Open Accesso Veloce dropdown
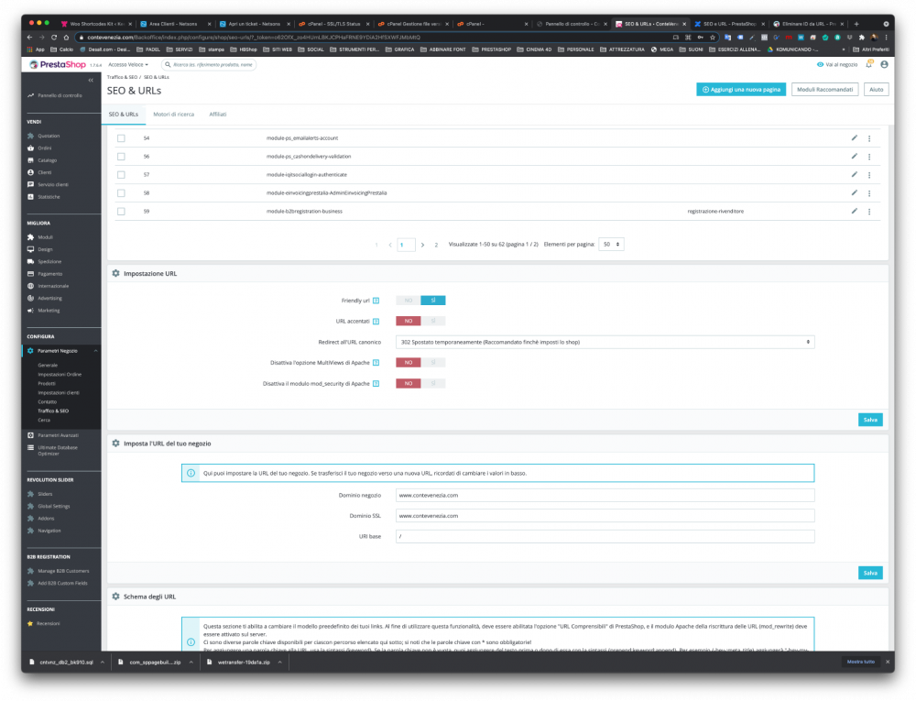Viewport: 916px width, 701px height. pos(128,65)
